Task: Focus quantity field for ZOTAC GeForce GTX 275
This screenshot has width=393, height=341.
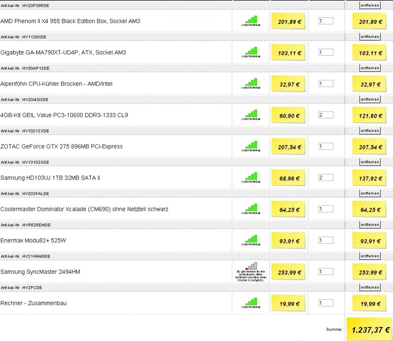Action: click(x=326, y=147)
